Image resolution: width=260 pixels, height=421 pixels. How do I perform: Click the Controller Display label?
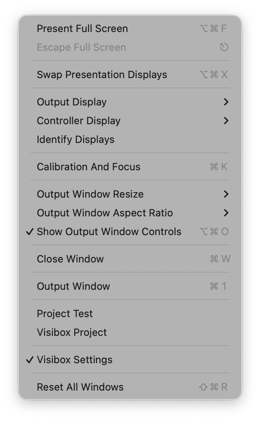(x=78, y=121)
